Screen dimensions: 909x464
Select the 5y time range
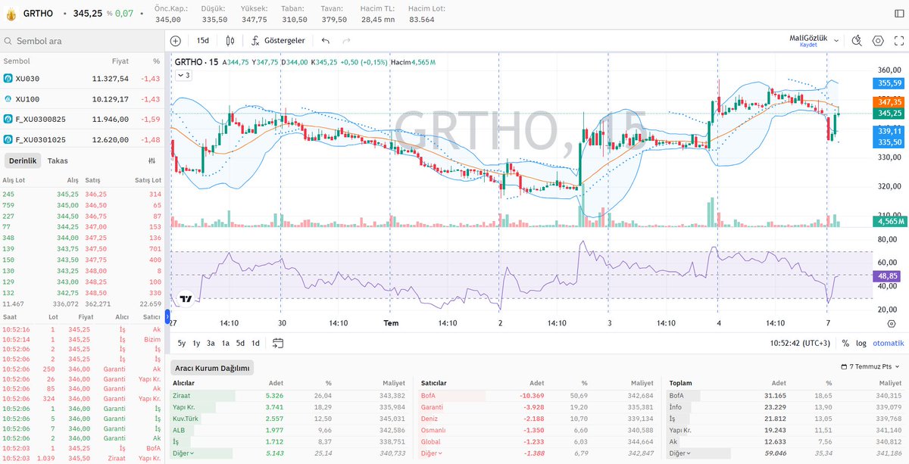182,343
